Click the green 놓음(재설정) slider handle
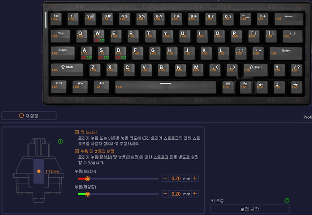The image size is (312, 215). (87, 194)
